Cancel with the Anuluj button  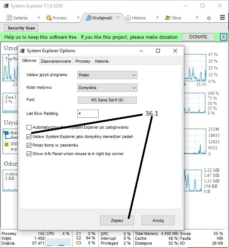tap(158, 220)
